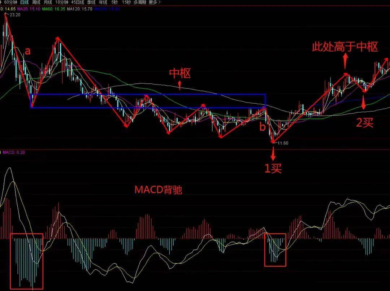Click the 11.60 low price label
This screenshot has height=291, width=390.
[x=283, y=143]
